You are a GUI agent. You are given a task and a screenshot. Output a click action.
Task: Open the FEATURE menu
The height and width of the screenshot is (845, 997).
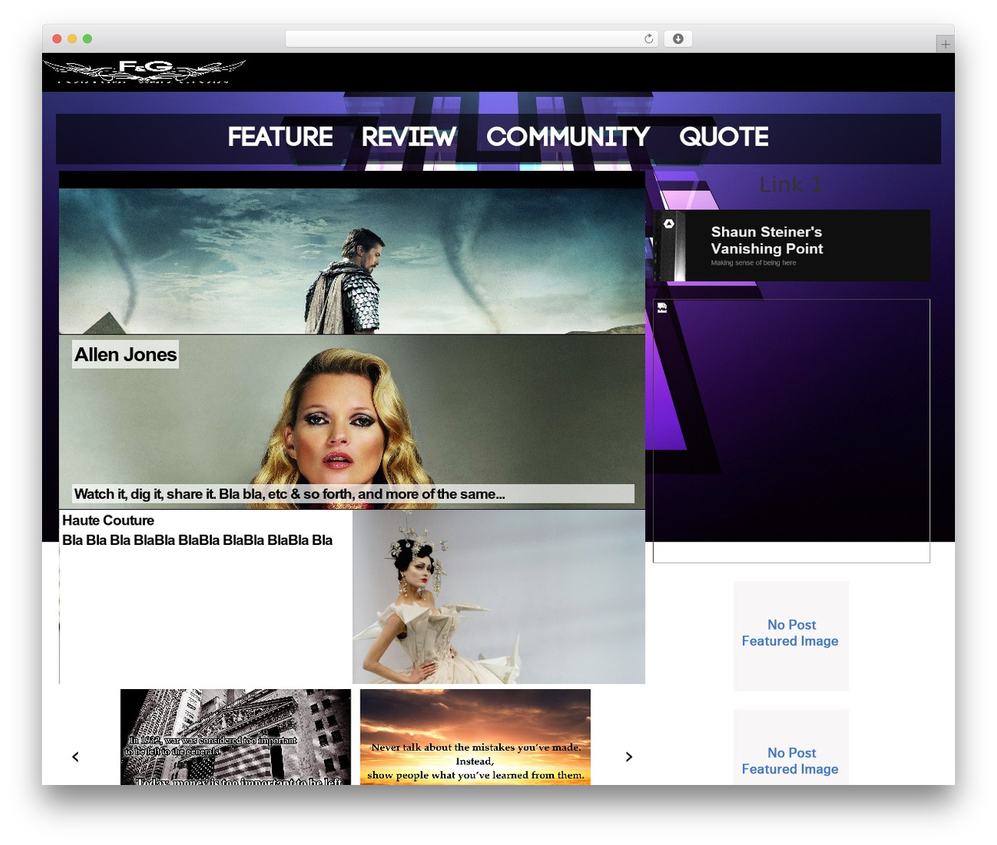pos(280,137)
